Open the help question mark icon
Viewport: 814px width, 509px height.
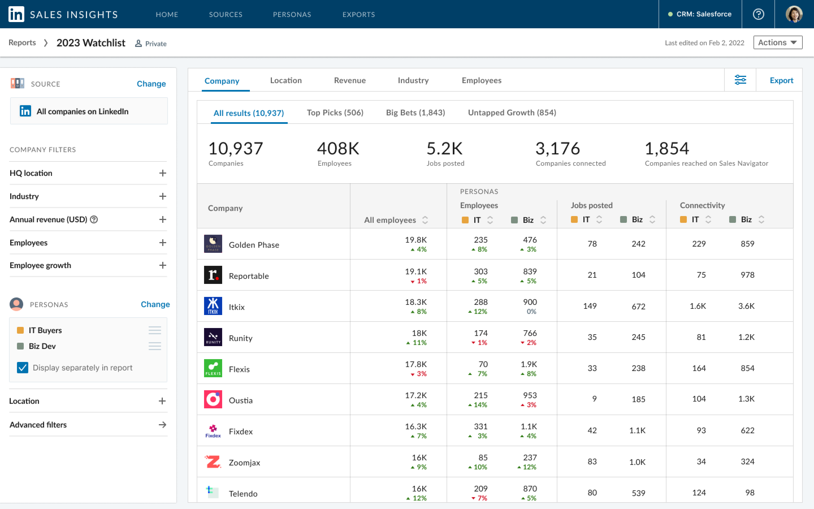pyautogui.click(x=758, y=14)
